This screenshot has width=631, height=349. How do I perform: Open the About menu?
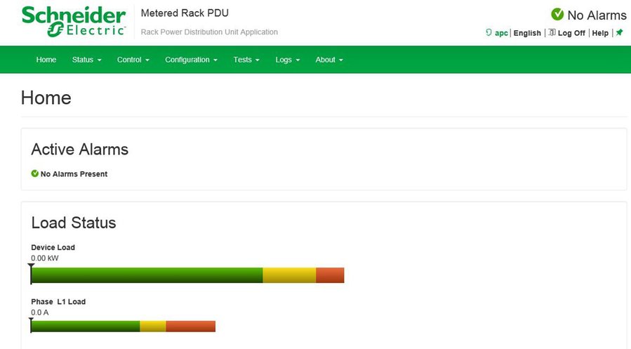click(328, 60)
